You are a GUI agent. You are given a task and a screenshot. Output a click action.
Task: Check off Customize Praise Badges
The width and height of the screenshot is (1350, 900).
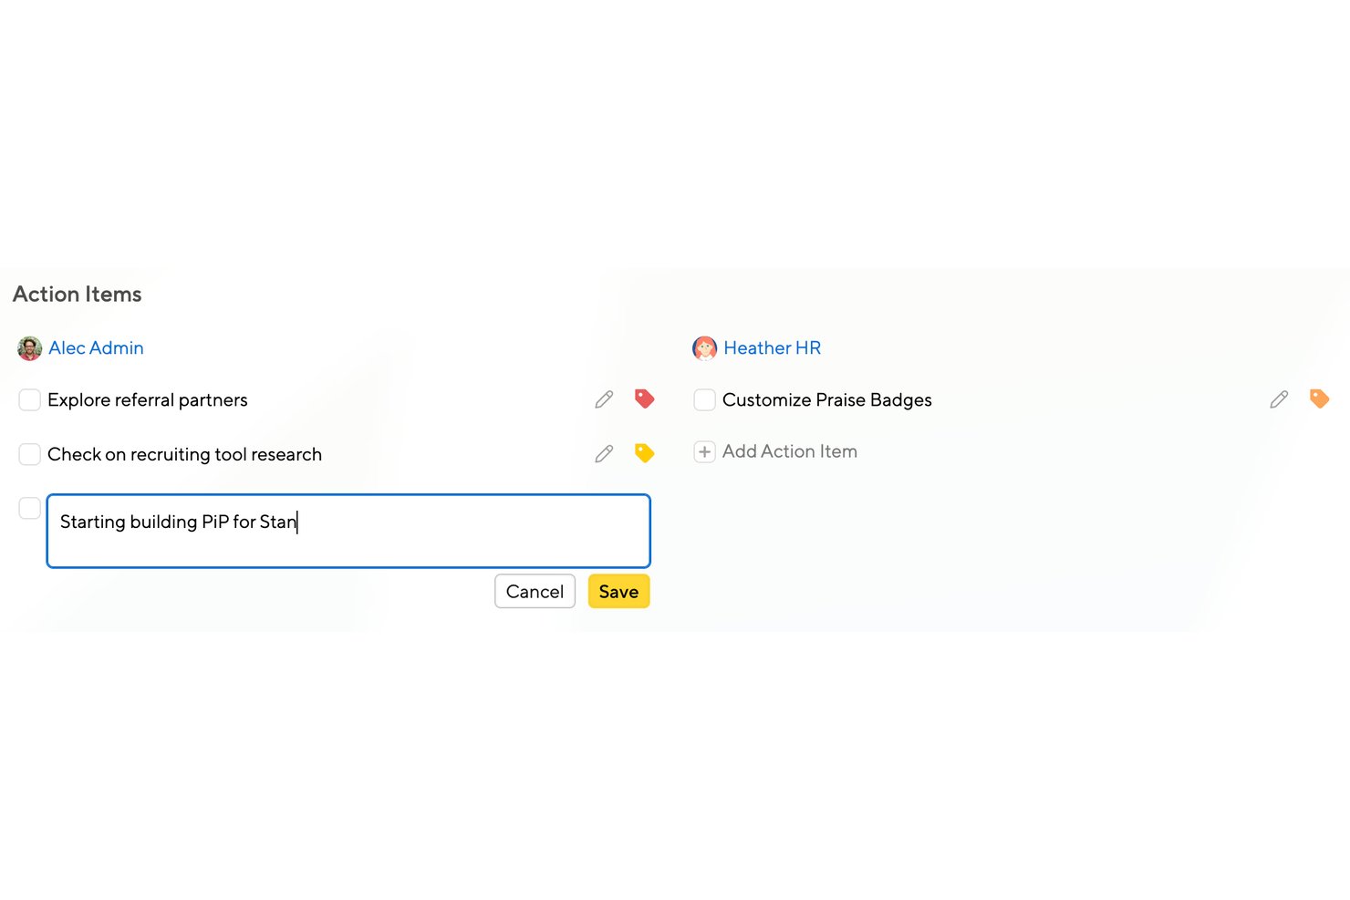click(x=705, y=399)
